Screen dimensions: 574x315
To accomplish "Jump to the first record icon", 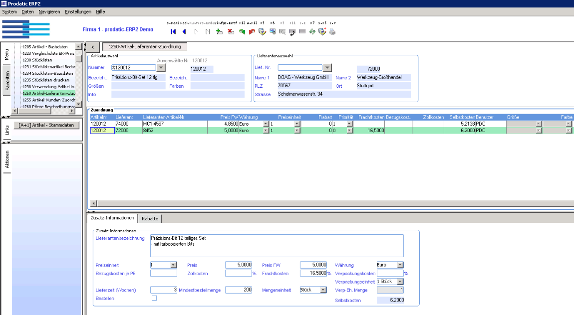I will pos(173,32).
